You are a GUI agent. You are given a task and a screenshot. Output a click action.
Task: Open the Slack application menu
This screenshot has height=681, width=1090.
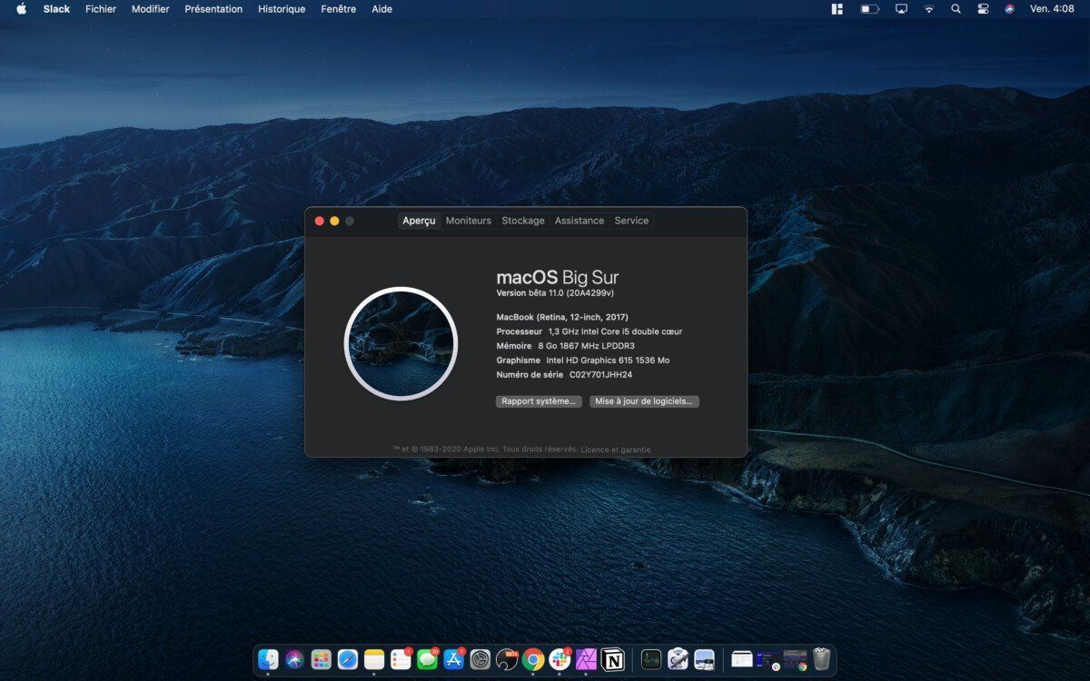pos(56,9)
